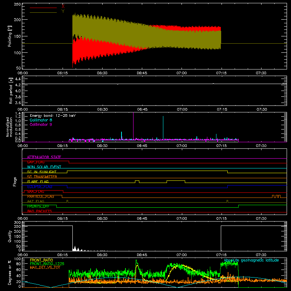Click the A4Z_FLAG label
This screenshot has width=291, height=291.
coord(36,201)
